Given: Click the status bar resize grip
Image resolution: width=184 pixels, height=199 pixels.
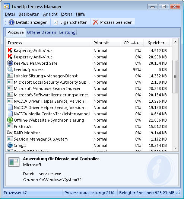Looking at the screenshot, I should point(178,193).
